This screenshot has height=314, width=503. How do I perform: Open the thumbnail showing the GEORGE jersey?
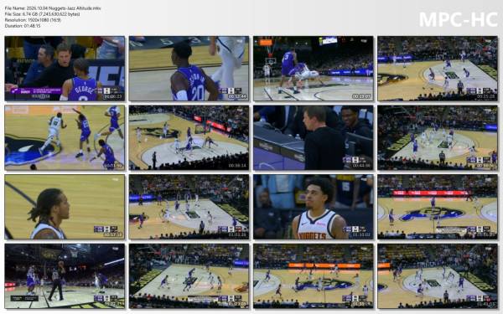click(65, 69)
